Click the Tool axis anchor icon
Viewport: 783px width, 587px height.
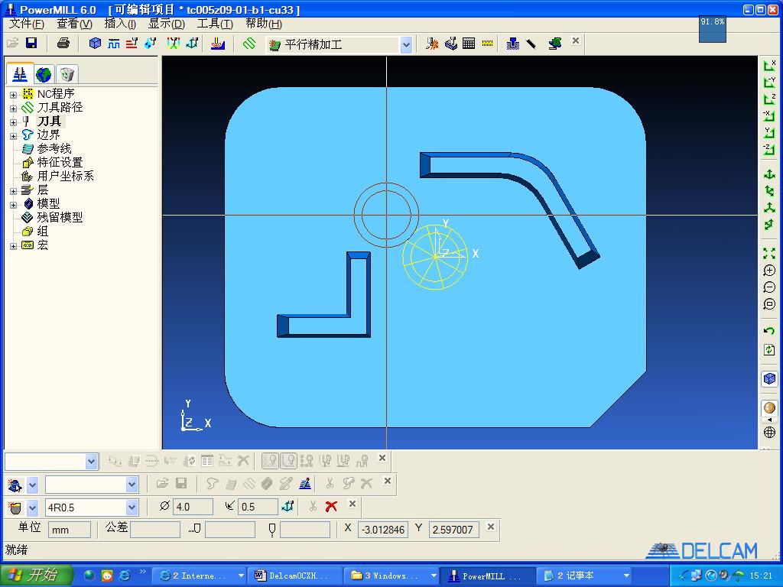pyautogui.click(x=192, y=44)
